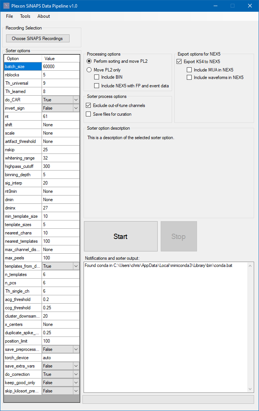Select the batch_size option row
This screenshot has width=259, height=411.
23,67
